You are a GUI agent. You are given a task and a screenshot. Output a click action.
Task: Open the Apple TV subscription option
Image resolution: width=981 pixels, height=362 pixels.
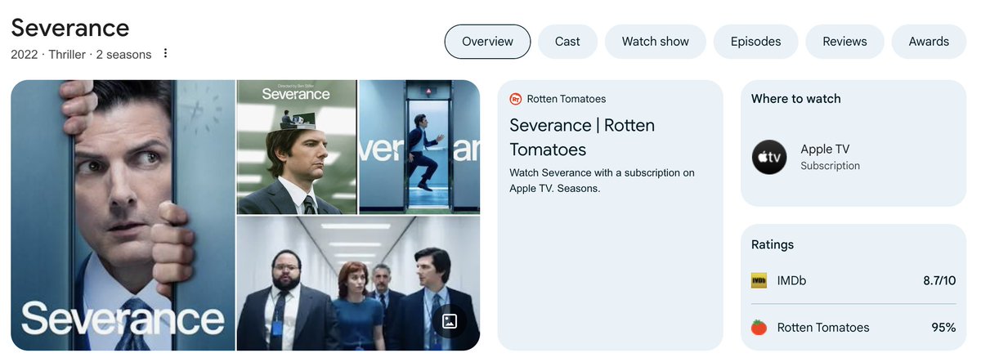pyautogui.click(x=853, y=157)
